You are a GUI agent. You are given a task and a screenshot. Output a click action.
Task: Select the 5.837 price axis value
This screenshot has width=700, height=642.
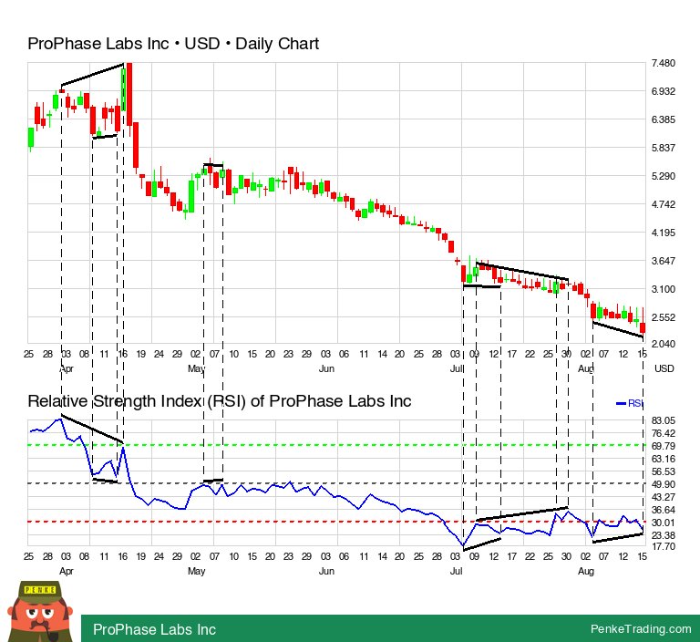tap(663, 148)
